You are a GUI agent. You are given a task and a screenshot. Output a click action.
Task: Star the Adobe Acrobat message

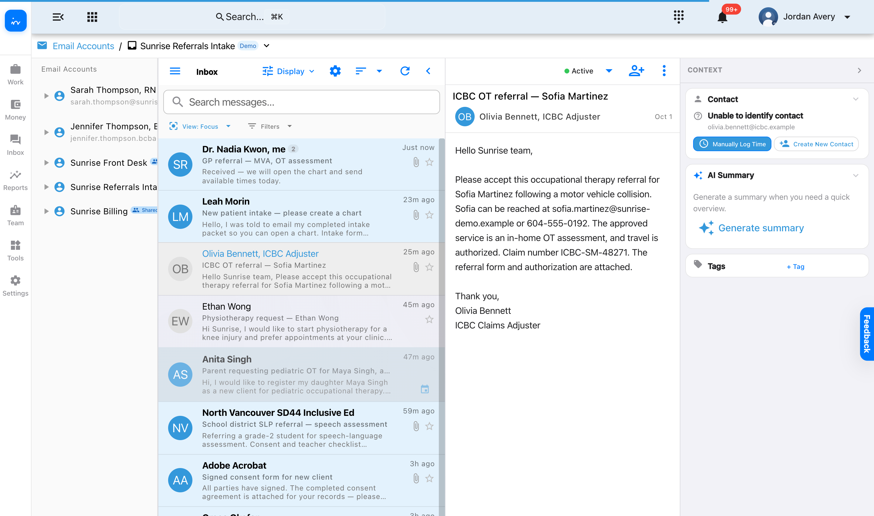pos(429,478)
